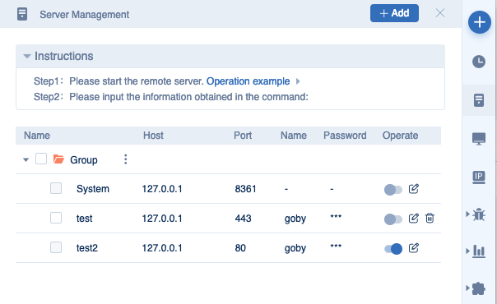497x304 pixels.
Task: Click the Server Management header icon
Action: (22, 14)
